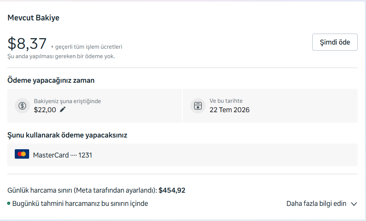This screenshot has height=221, width=366.
Task: Click the Bugünkü tahmini harcamanız status text
Action: pos(80,204)
